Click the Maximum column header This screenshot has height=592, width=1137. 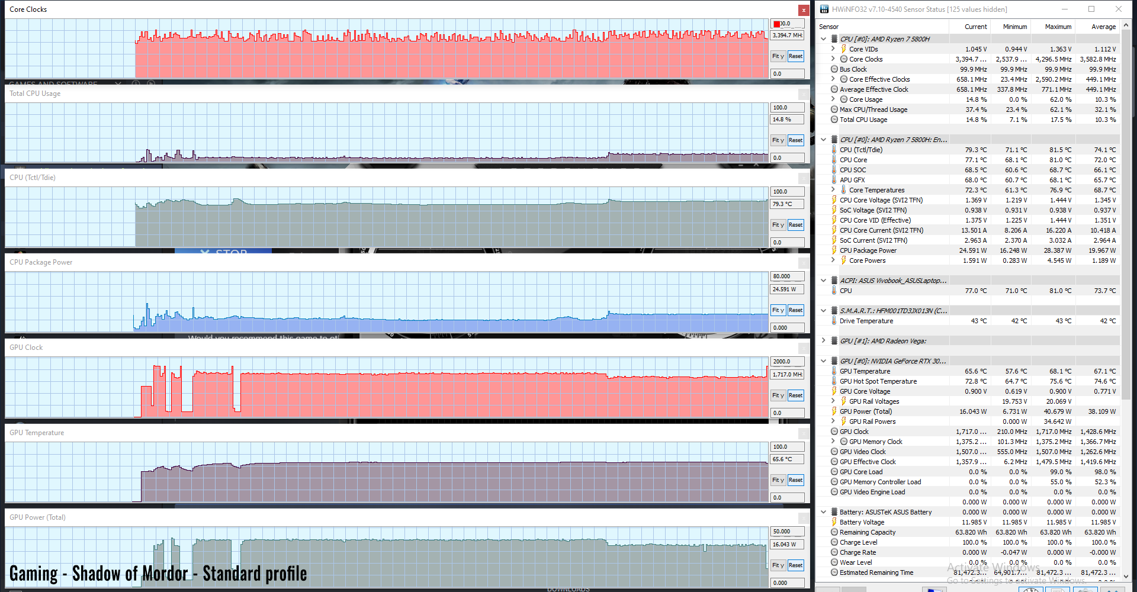tap(1058, 27)
